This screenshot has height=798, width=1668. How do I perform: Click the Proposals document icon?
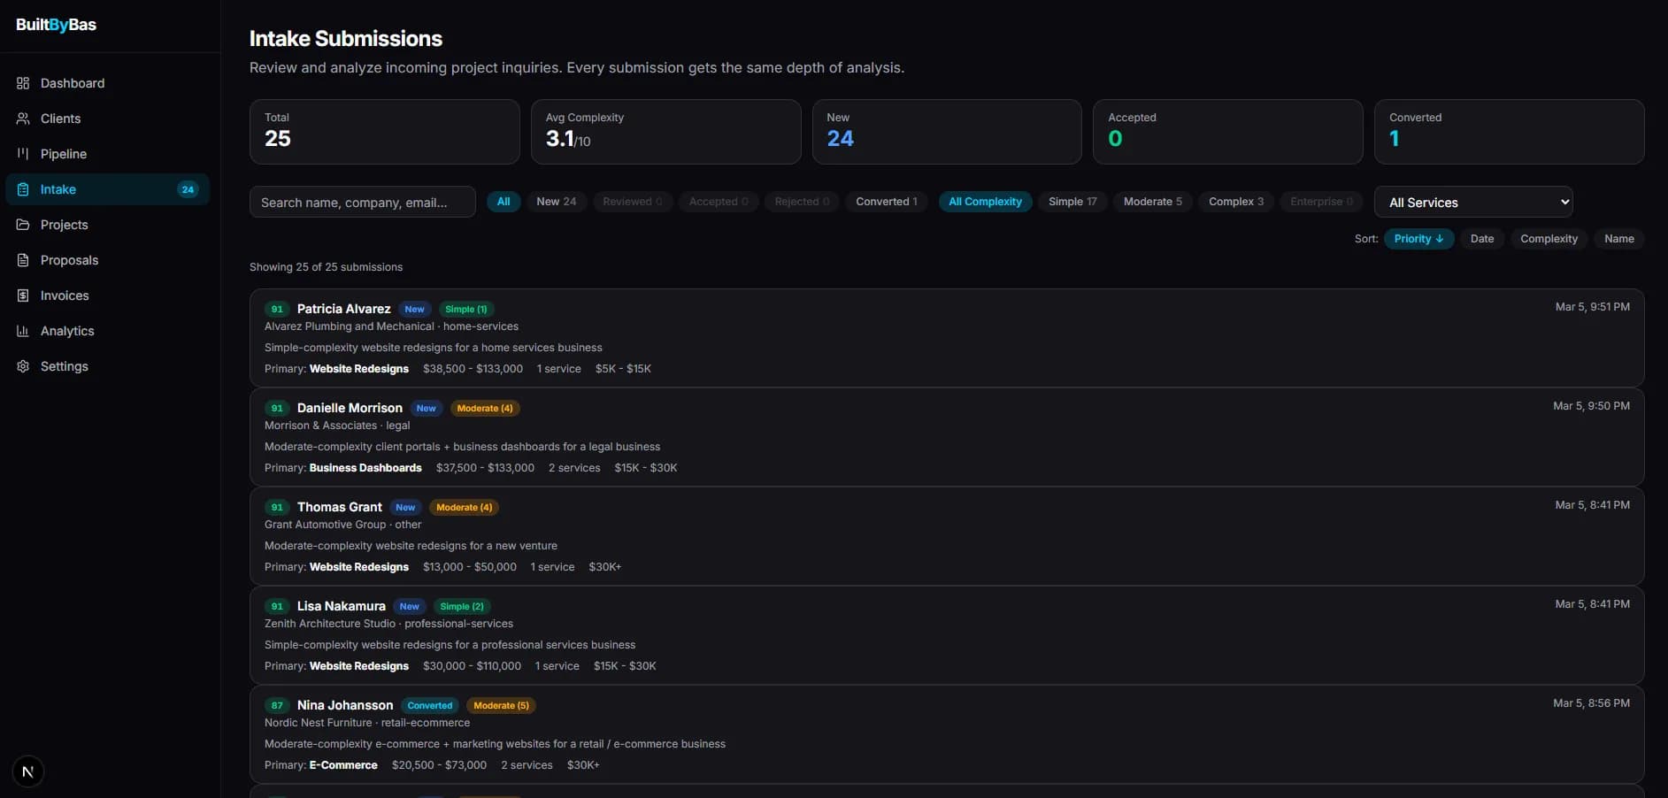pos(23,260)
